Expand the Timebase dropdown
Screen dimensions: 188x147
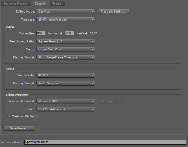[x=66, y=19]
